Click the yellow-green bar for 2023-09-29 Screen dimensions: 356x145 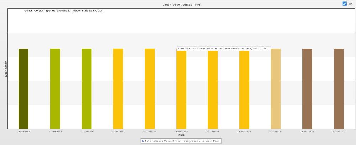(x=55, y=89)
